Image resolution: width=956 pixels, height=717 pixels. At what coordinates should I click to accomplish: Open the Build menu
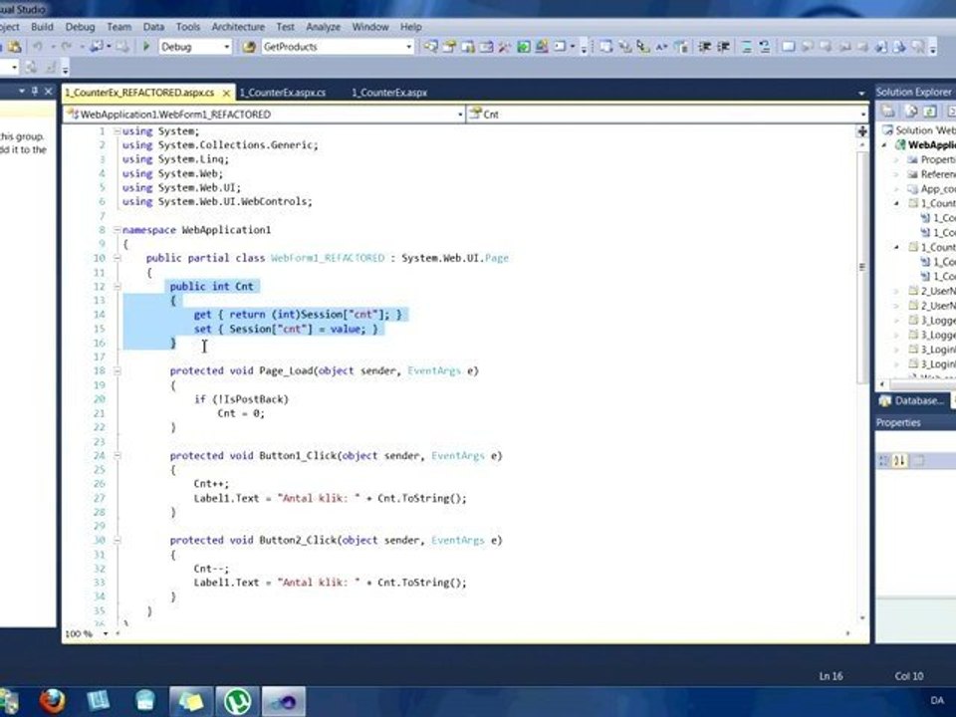coord(42,27)
